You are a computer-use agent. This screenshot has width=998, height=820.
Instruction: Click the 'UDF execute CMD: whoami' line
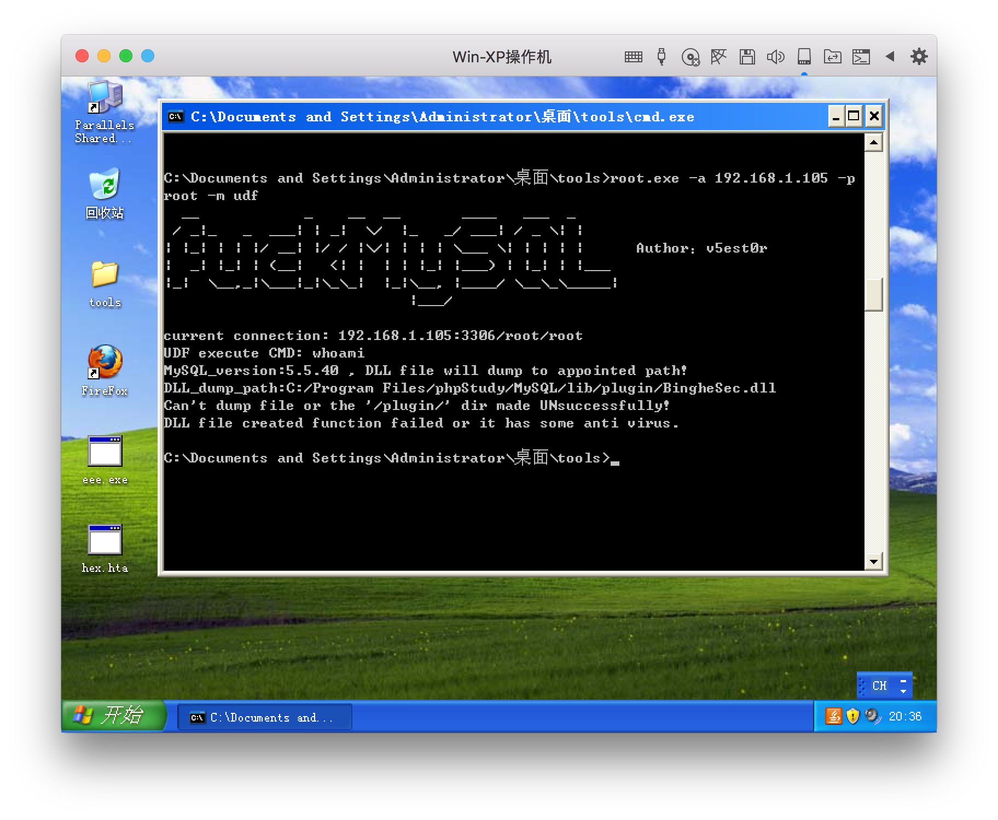click(x=264, y=353)
